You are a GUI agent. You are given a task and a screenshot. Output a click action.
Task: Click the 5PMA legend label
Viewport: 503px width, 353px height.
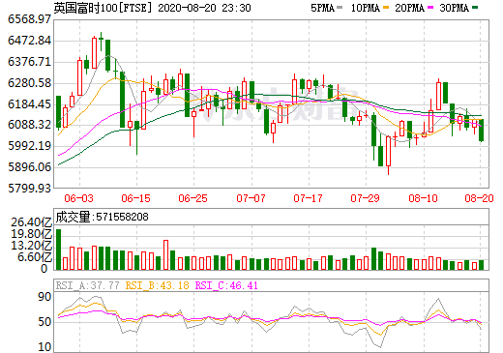coord(322,8)
